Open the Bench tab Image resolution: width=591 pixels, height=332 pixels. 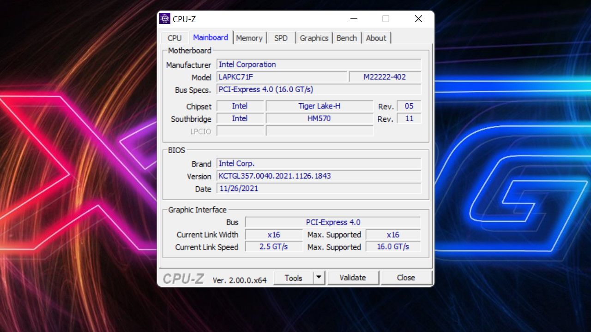click(347, 38)
